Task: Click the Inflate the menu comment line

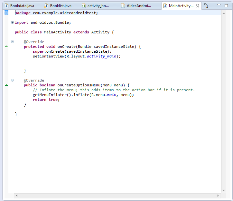Action: (114, 90)
